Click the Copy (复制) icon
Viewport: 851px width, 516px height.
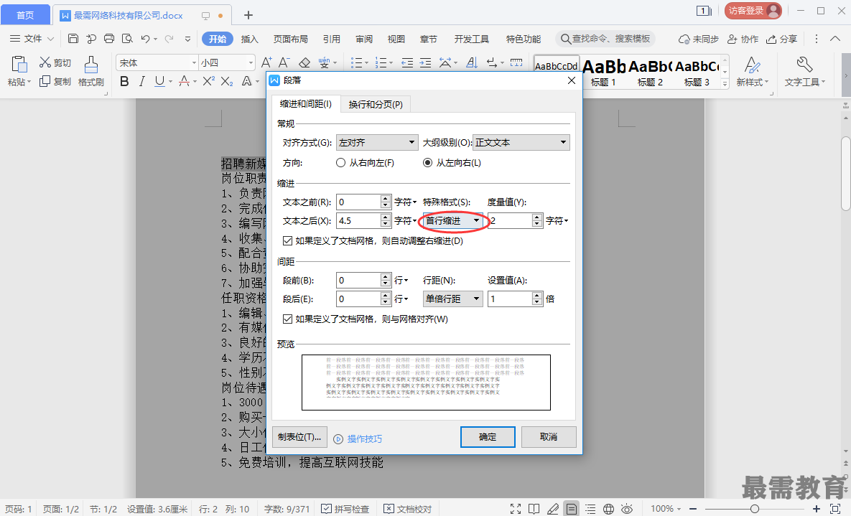point(45,81)
